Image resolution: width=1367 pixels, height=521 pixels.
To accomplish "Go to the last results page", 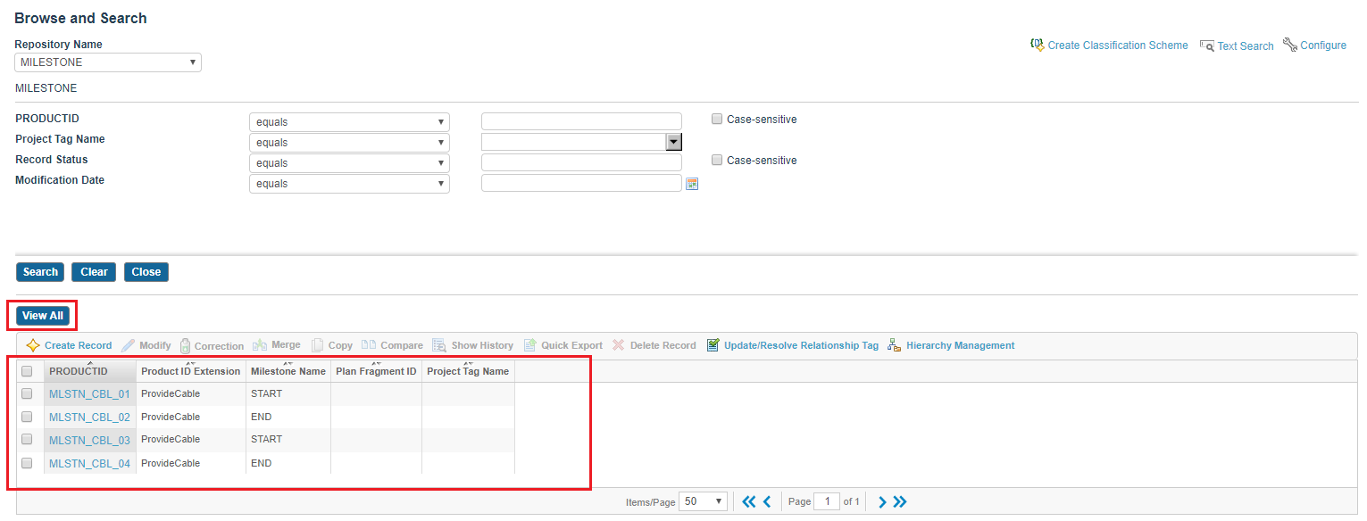I will [899, 502].
